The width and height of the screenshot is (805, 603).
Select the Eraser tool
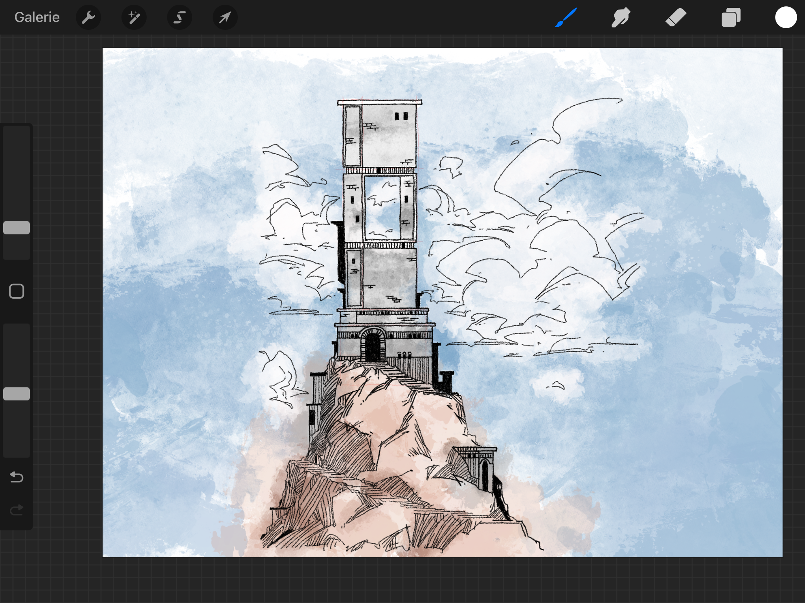pos(676,17)
